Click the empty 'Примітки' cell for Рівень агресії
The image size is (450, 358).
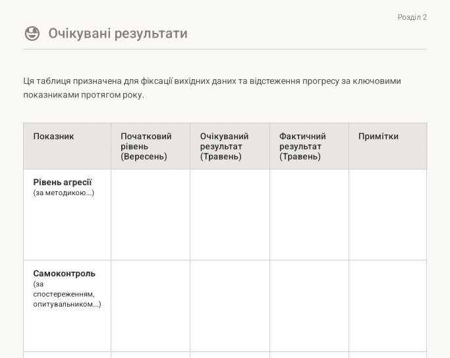(x=388, y=215)
